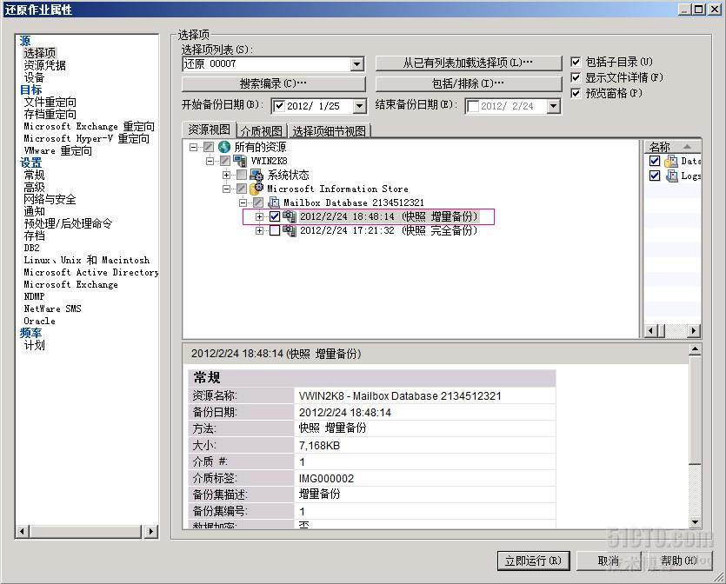Click the 帮助 button
This screenshot has width=726, height=584.
click(x=678, y=561)
